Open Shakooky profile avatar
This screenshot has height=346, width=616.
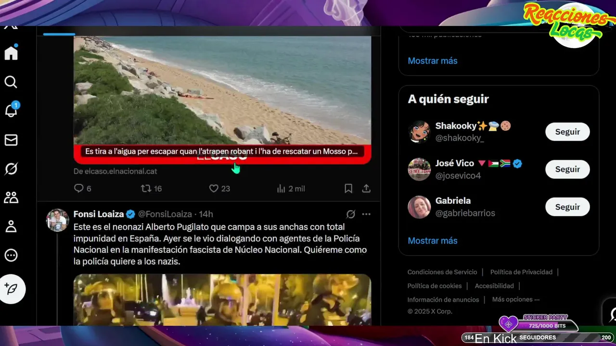(x=419, y=132)
